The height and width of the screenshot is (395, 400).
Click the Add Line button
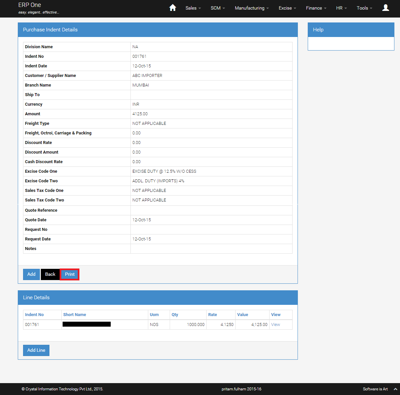pos(36,350)
